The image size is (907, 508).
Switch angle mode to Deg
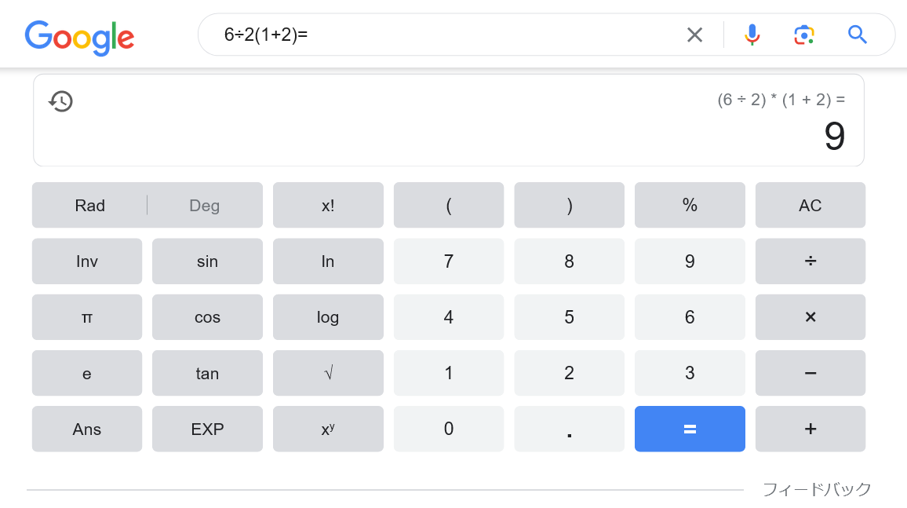click(204, 206)
